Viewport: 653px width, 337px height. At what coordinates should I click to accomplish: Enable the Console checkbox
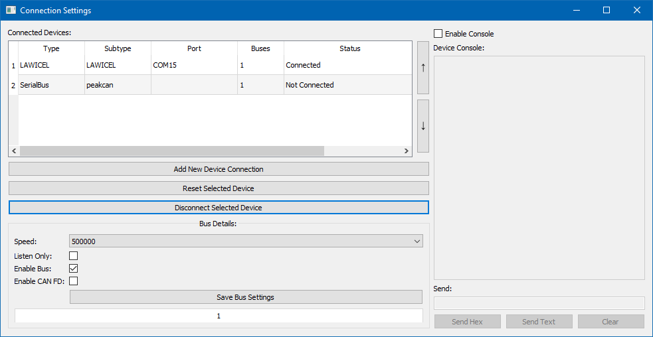coord(438,34)
